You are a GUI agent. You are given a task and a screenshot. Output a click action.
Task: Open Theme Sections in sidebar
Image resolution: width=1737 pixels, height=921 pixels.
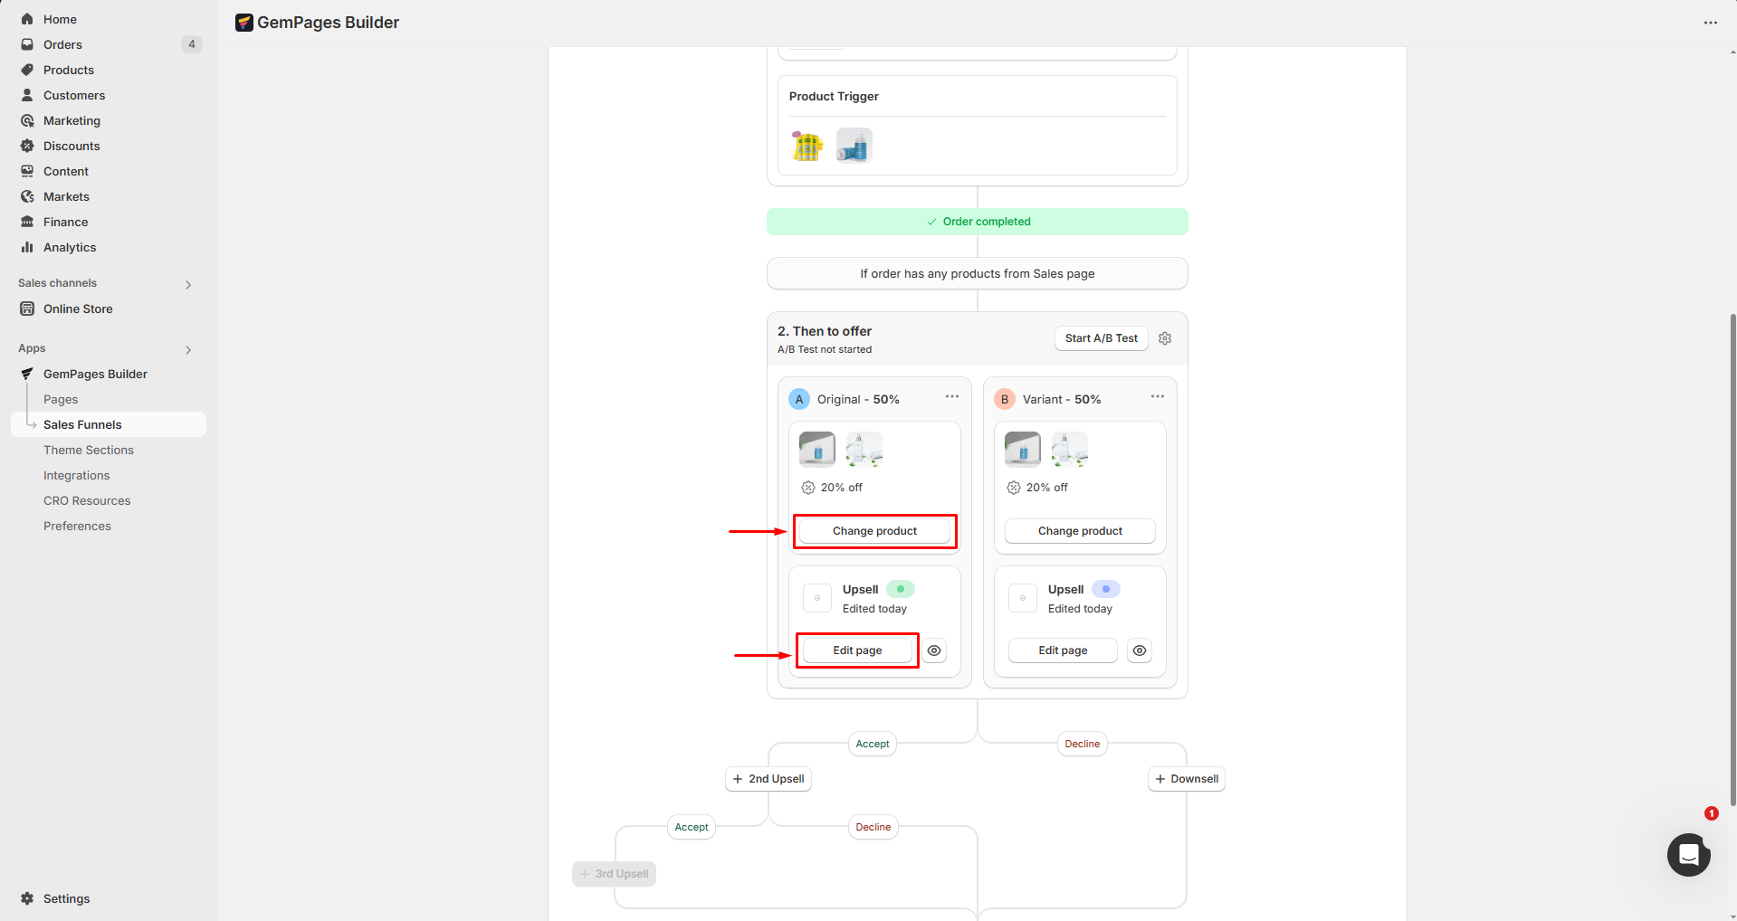(x=89, y=450)
